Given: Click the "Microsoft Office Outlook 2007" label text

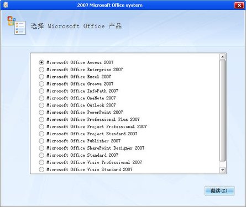Looking at the screenshot, I should [x=81, y=105].
